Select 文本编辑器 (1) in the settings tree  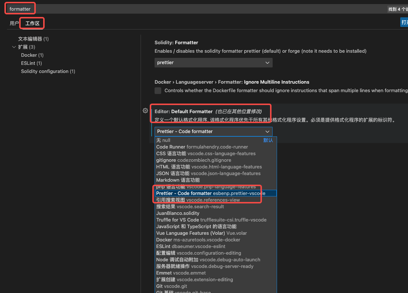coord(33,39)
